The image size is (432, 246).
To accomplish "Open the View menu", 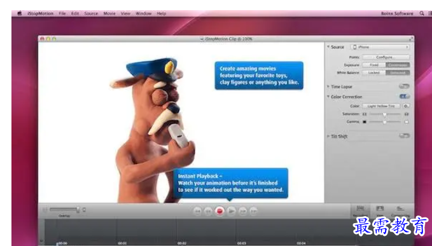I will (x=125, y=13).
